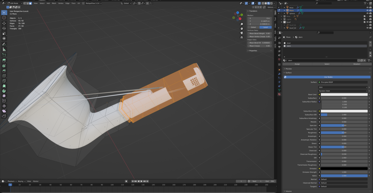Screen dimensions: 373x193
Task: Hide the Sphere object in the outliner
Action: [368, 13]
